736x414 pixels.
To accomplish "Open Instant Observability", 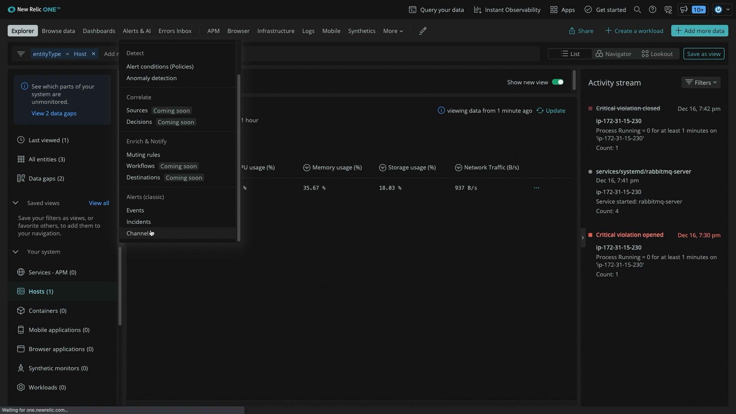I will (507, 10).
